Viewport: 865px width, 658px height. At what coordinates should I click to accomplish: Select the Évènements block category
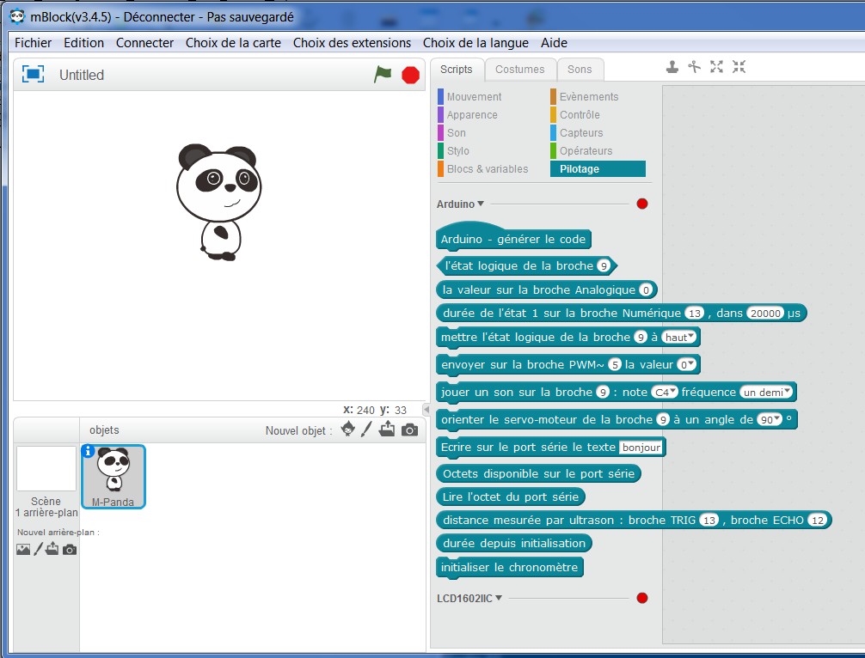588,97
